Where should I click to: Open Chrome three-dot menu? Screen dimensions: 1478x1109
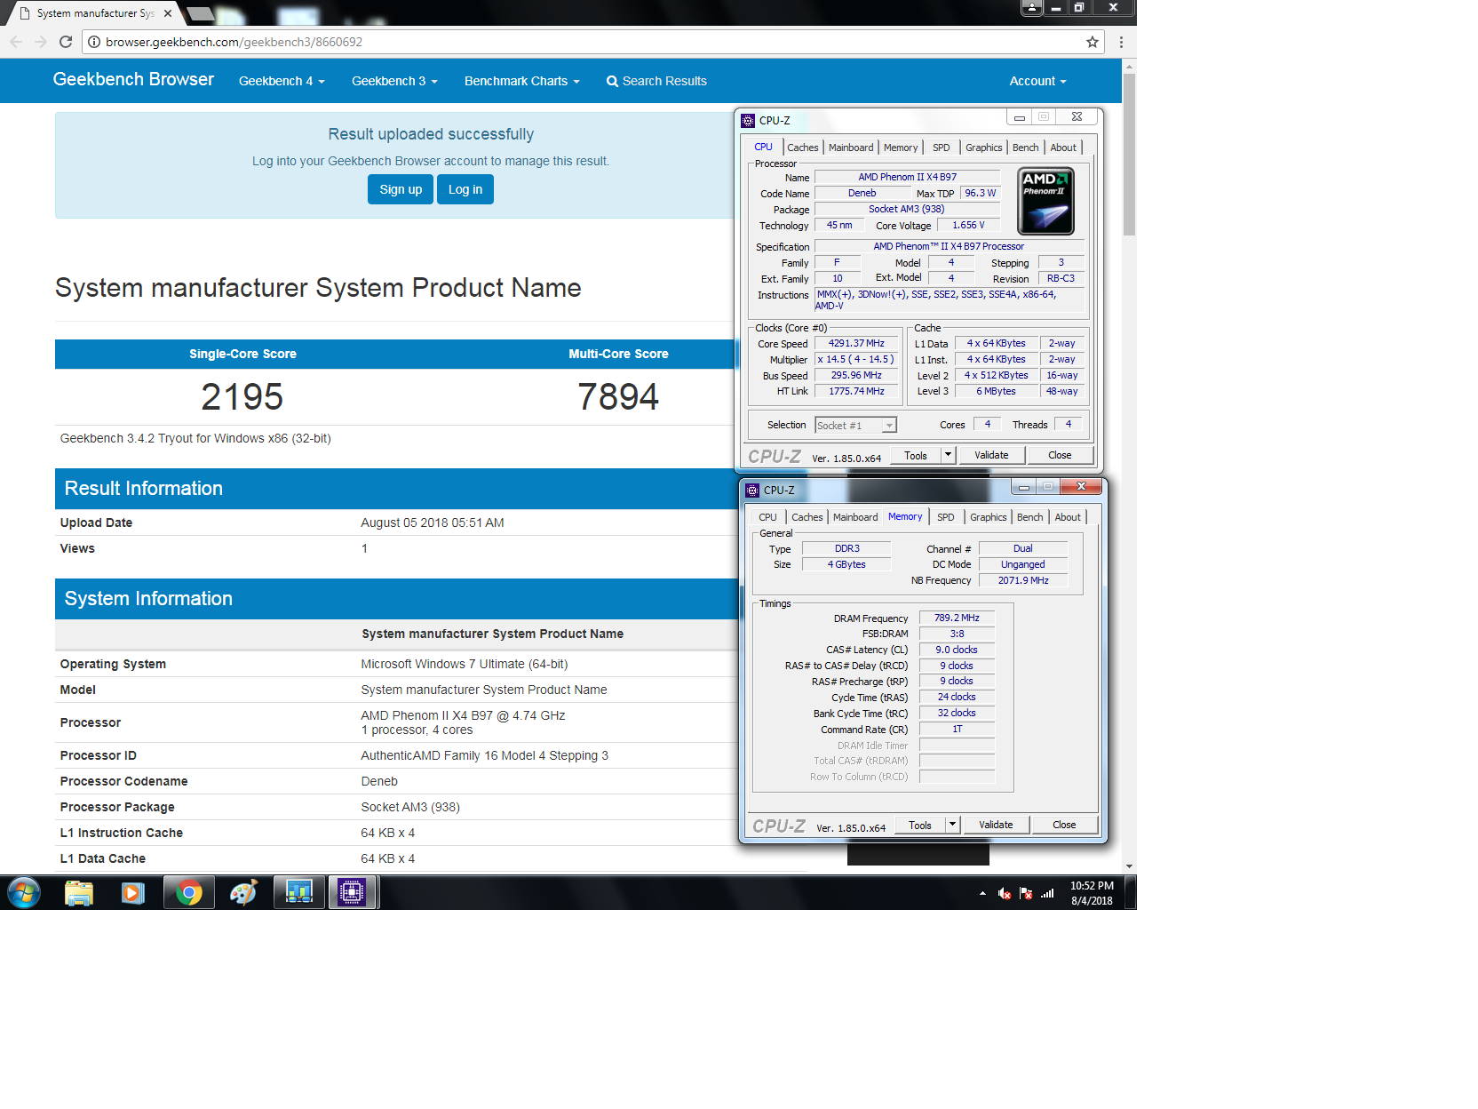coord(1121,42)
